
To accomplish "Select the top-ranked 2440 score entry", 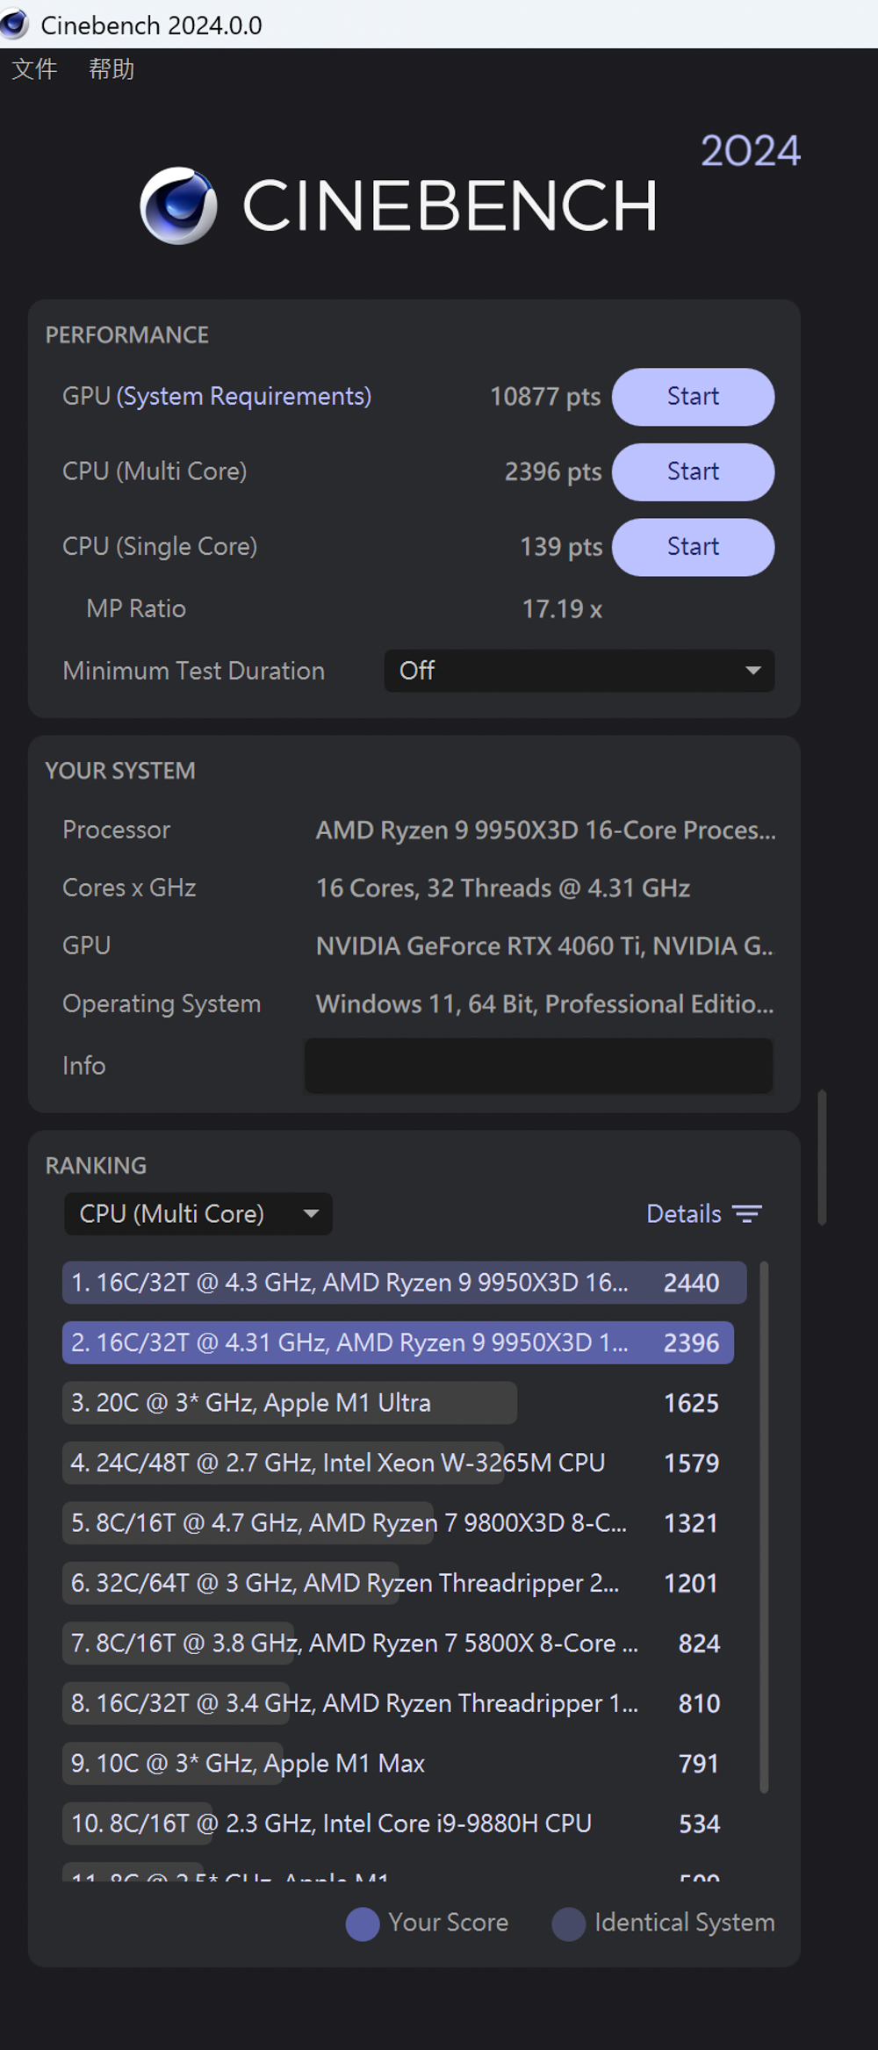I will (404, 1283).
